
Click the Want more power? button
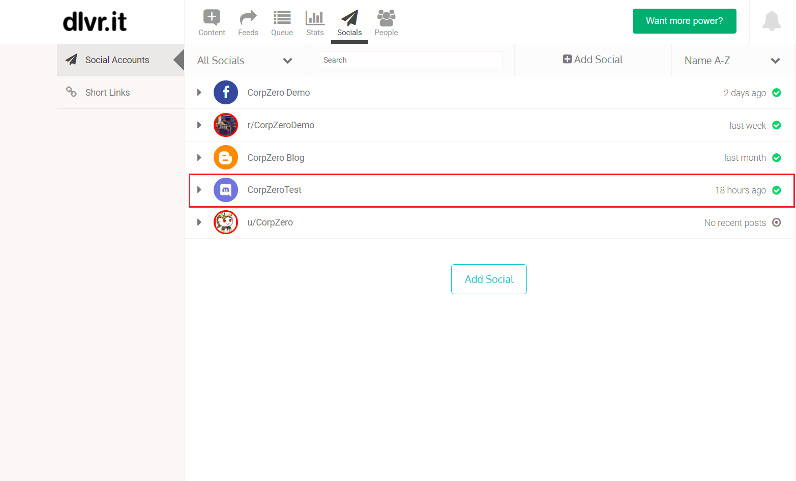[x=684, y=21]
